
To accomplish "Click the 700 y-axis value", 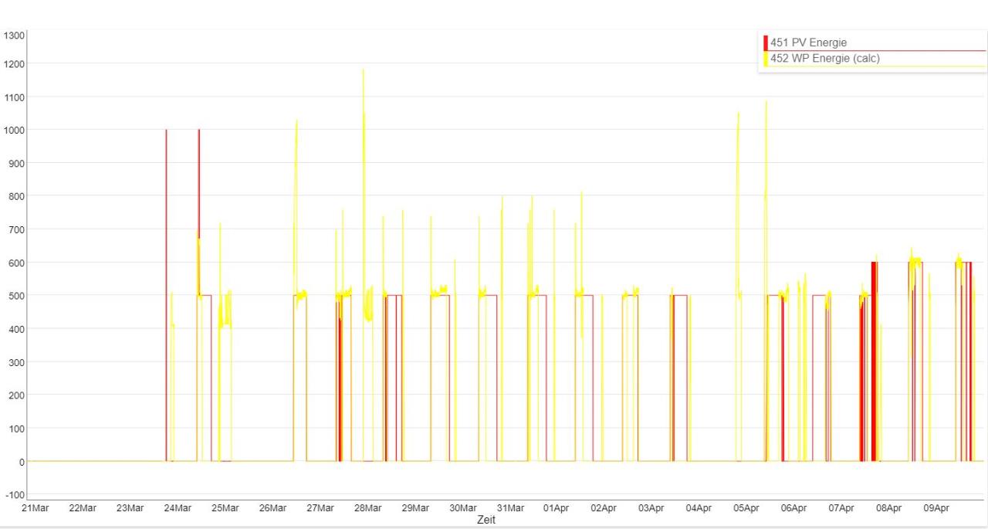I will pyautogui.click(x=17, y=229).
